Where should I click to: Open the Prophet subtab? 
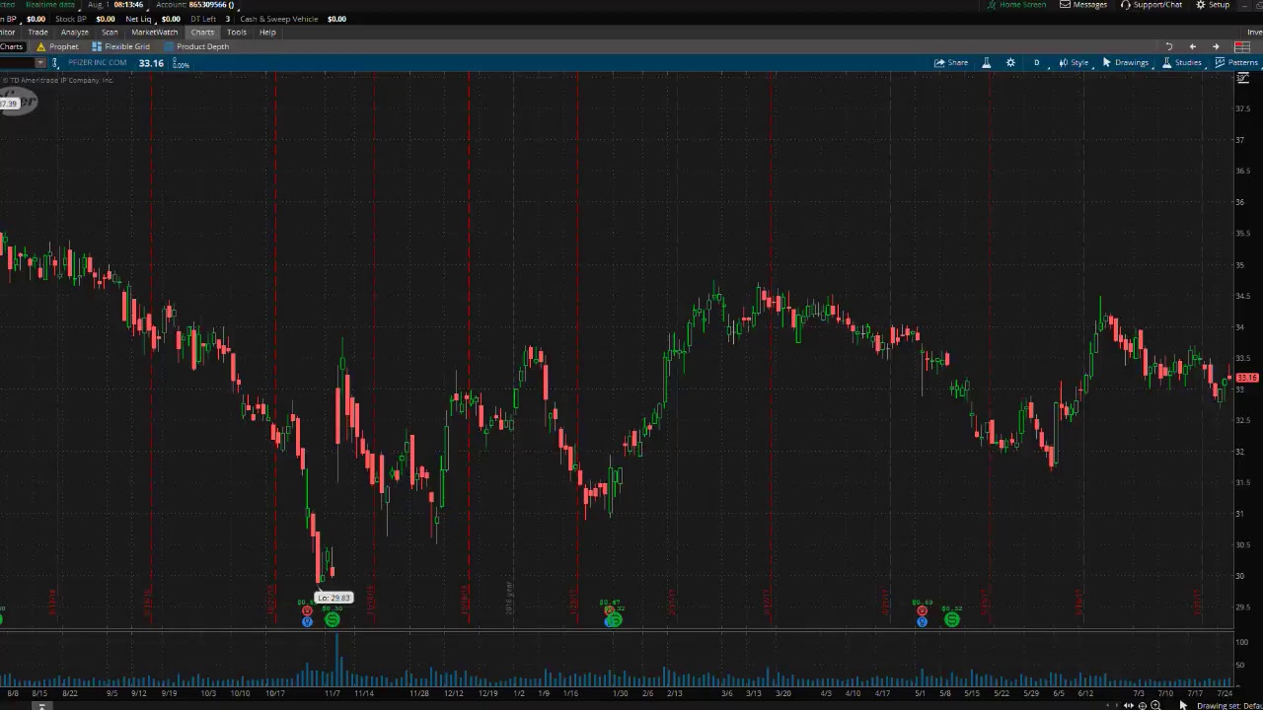pos(57,46)
